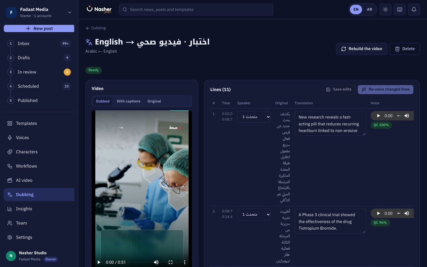Image resolution: width=427 pixels, height=267 pixels.
Task: Click Re-voice changed lines
Action: tap(386, 90)
